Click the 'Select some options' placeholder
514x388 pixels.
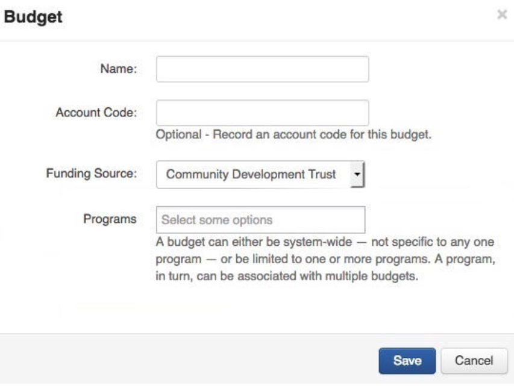tap(217, 220)
